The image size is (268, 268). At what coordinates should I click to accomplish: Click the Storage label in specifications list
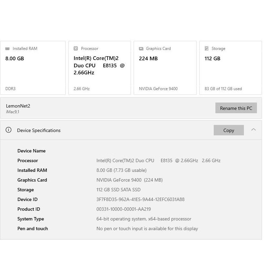coord(26,190)
